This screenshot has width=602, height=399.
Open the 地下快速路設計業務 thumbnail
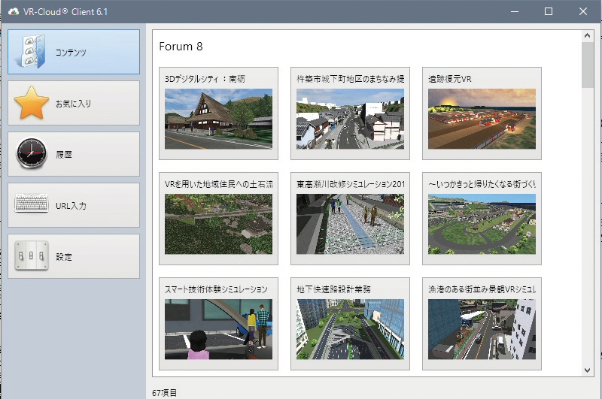[350, 329]
